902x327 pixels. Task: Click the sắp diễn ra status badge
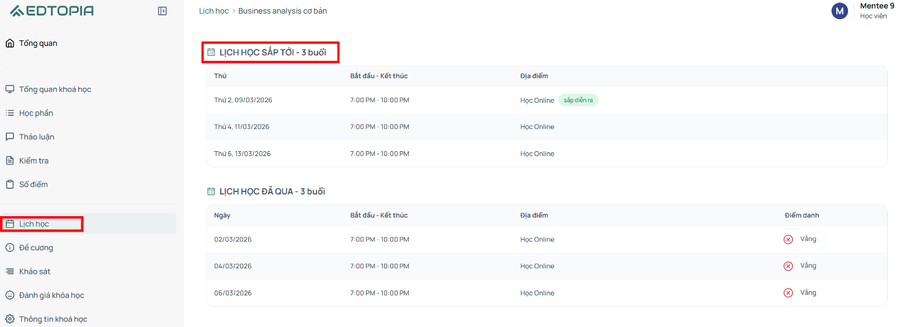point(578,100)
